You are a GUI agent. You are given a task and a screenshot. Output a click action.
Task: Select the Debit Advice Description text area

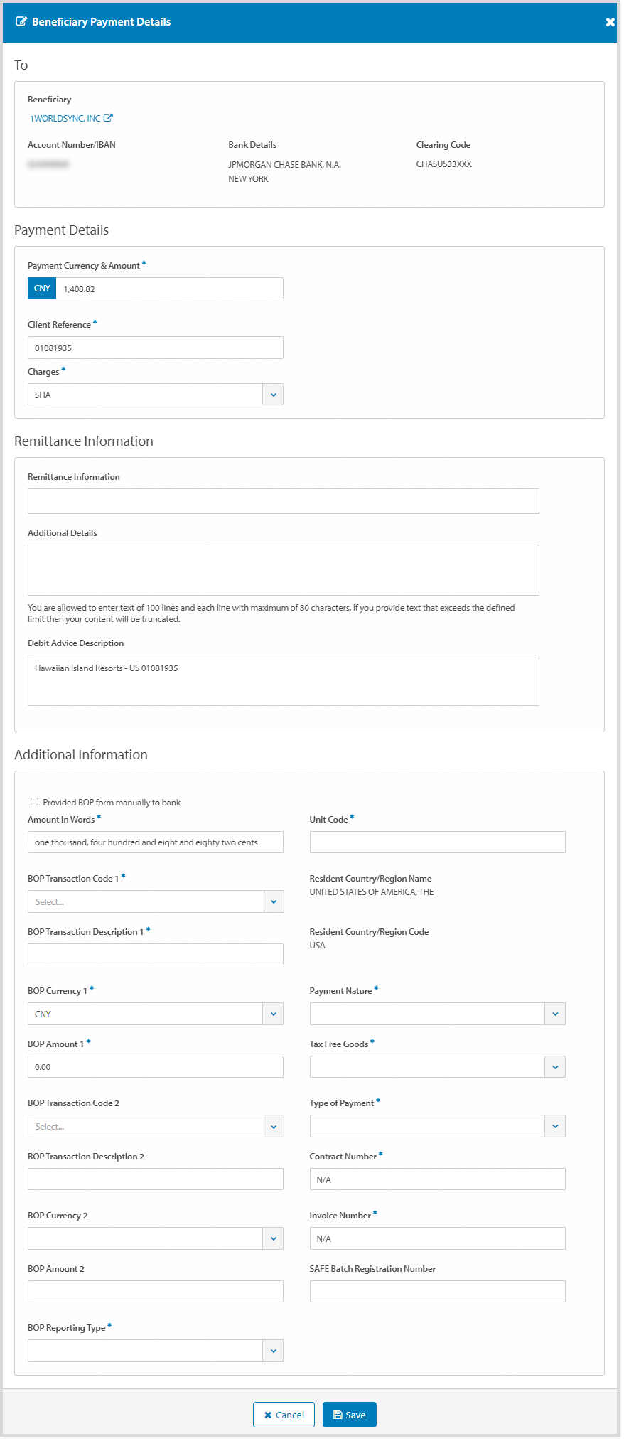tap(283, 680)
